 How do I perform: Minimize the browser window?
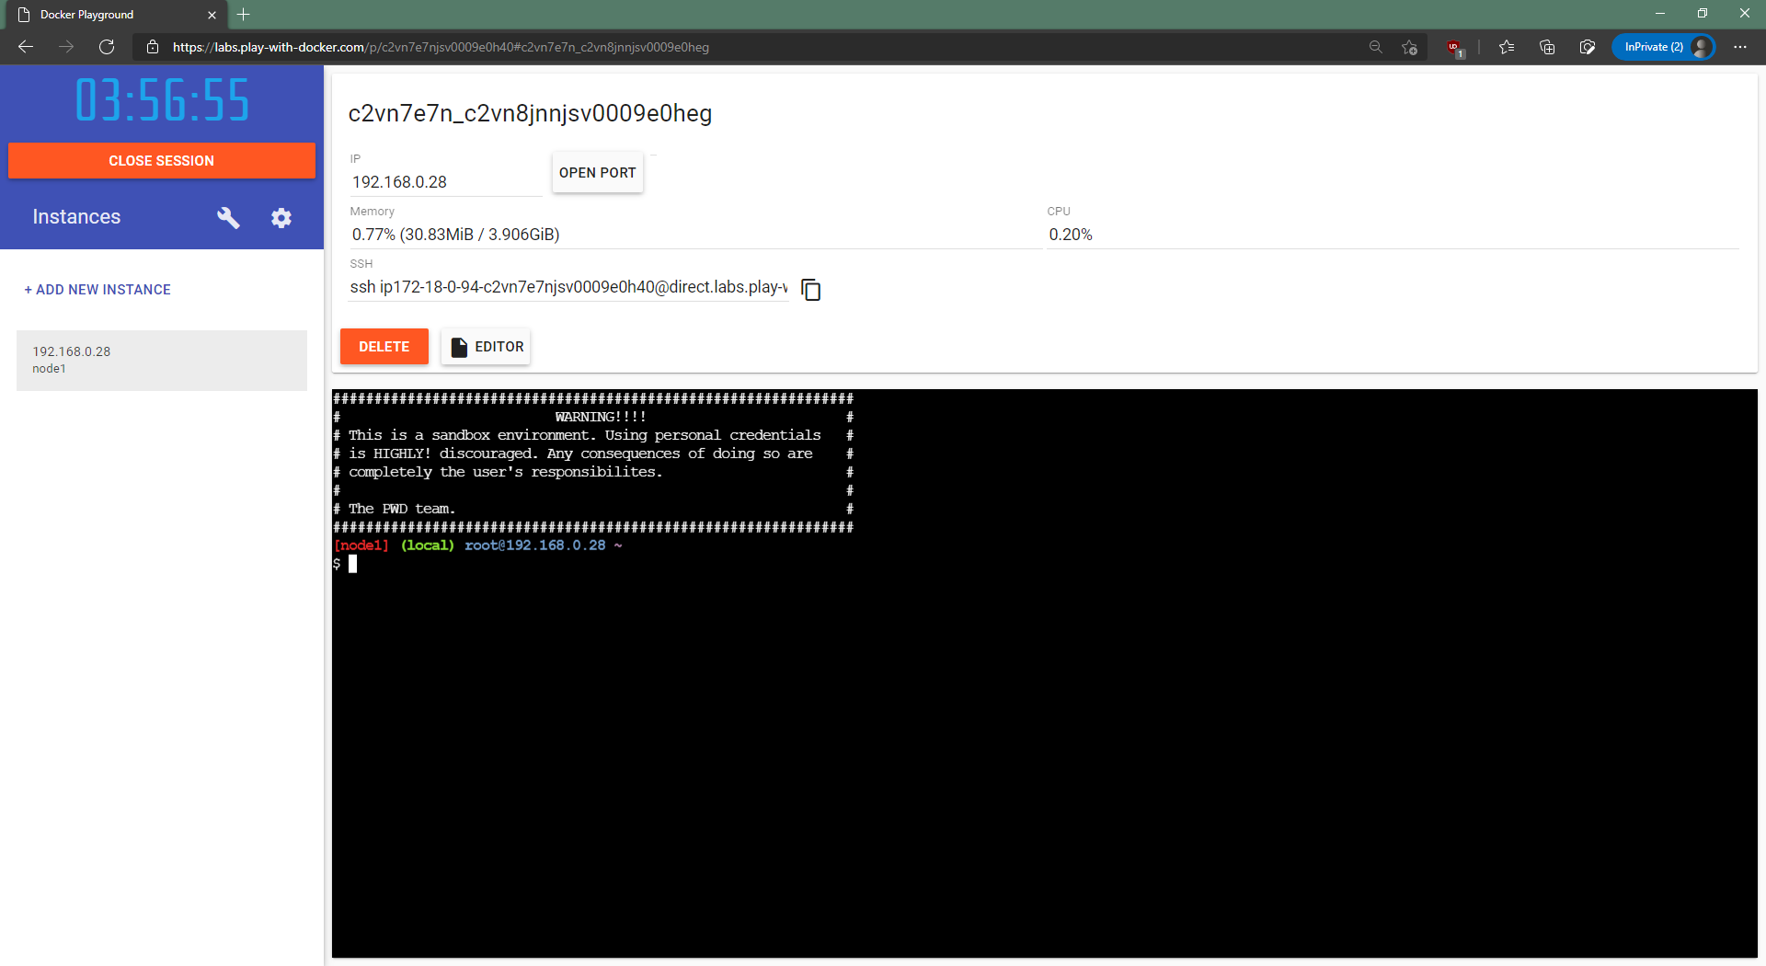(x=1660, y=14)
